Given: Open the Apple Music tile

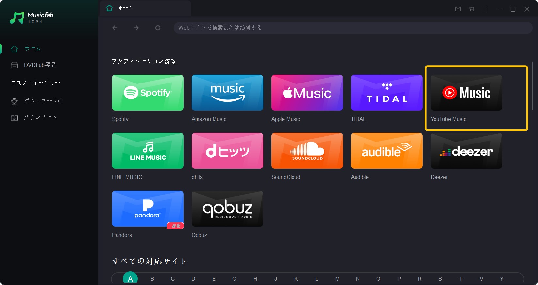Looking at the screenshot, I should tap(307, 93).
